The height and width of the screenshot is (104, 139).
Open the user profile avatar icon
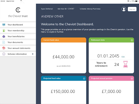(124, 9)
